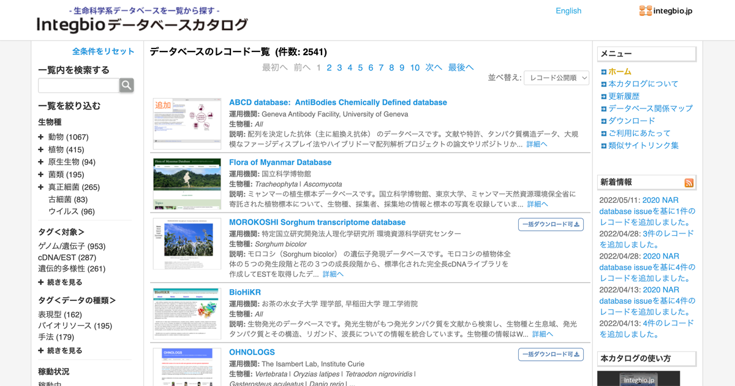Switch language to English
The width and height of the screenshot is (735, 386).
point(568,10)
